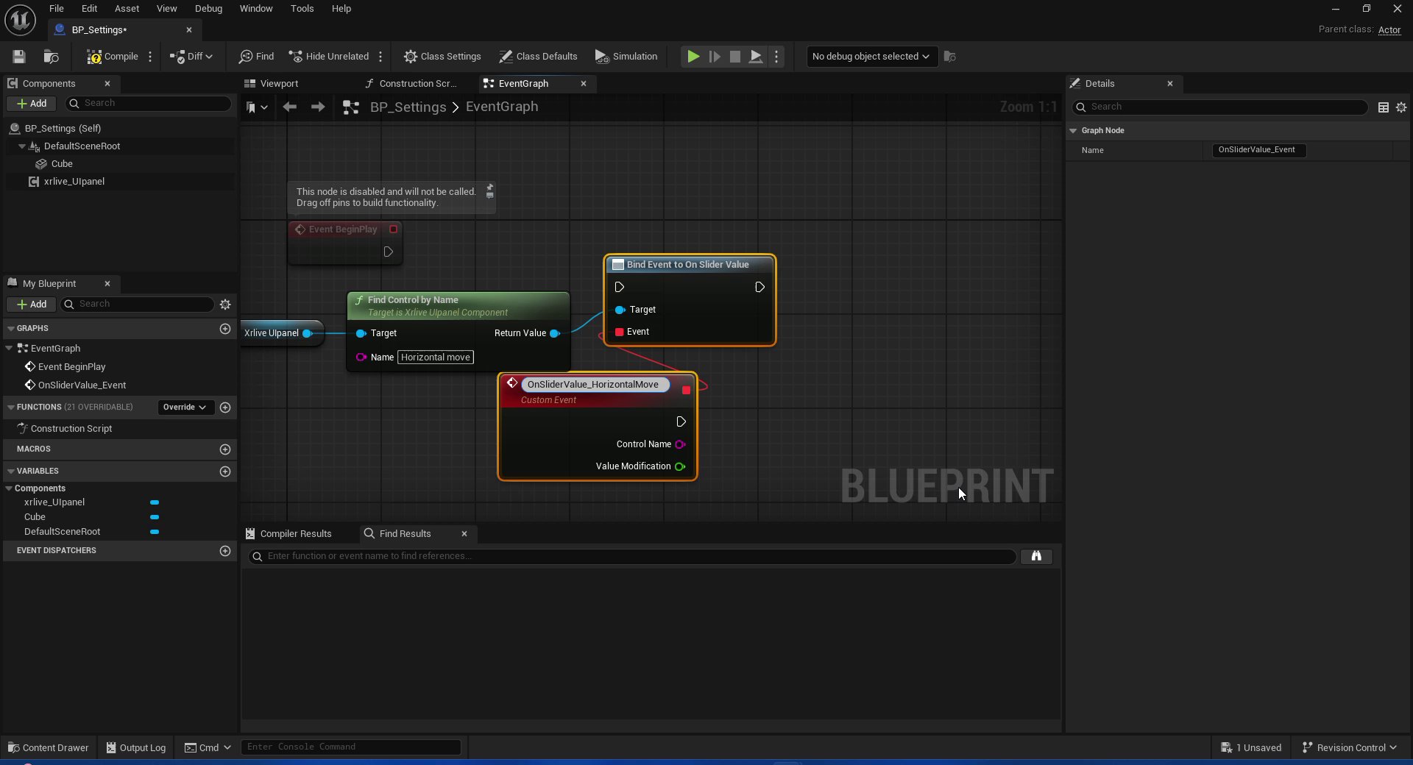Open the Debug menu
Viewport: 1413px width, 765px height.
pos(208,9)
